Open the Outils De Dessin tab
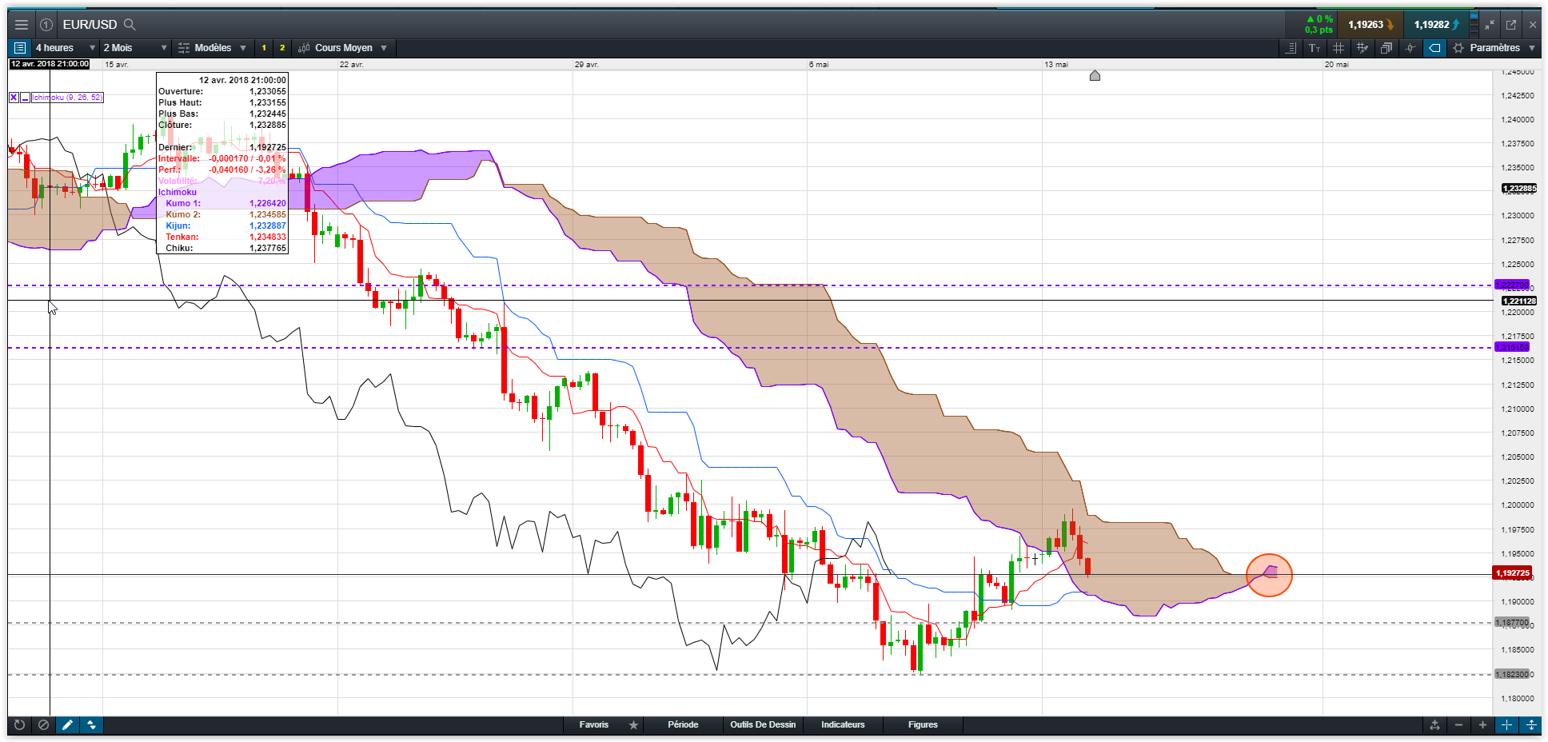Image resolution: width=1548 pixels, height=742 pixels. (x=763, y=724)
